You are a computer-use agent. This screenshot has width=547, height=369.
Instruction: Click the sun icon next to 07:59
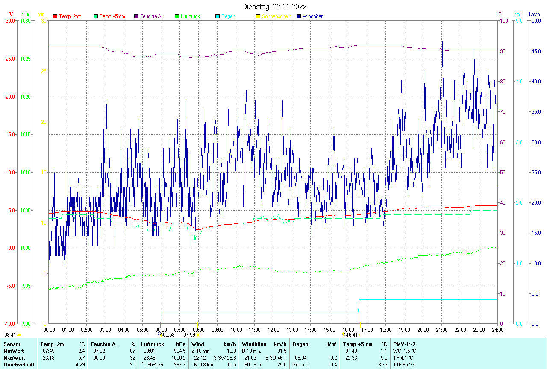click(x=198, y=335)
